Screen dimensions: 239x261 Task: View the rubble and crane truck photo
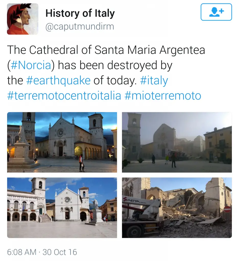(177, 208)
